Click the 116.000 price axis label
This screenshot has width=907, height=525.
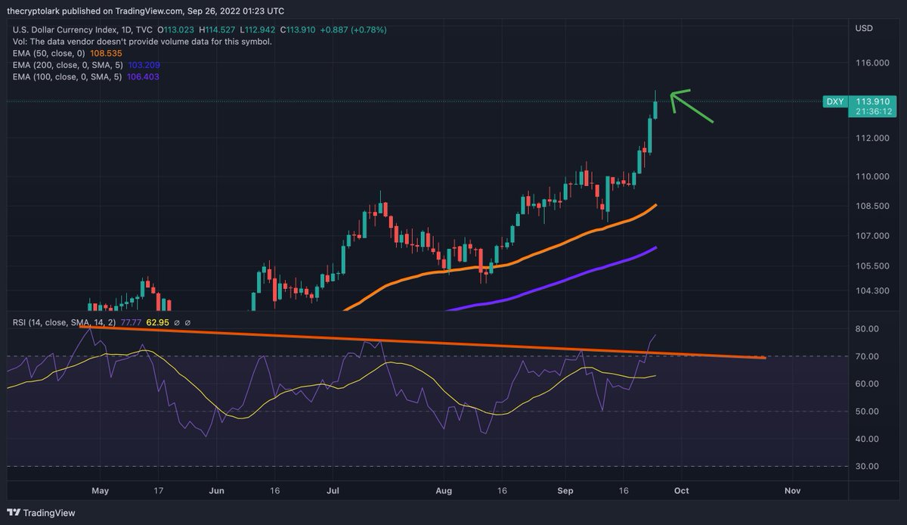(871, 64)
